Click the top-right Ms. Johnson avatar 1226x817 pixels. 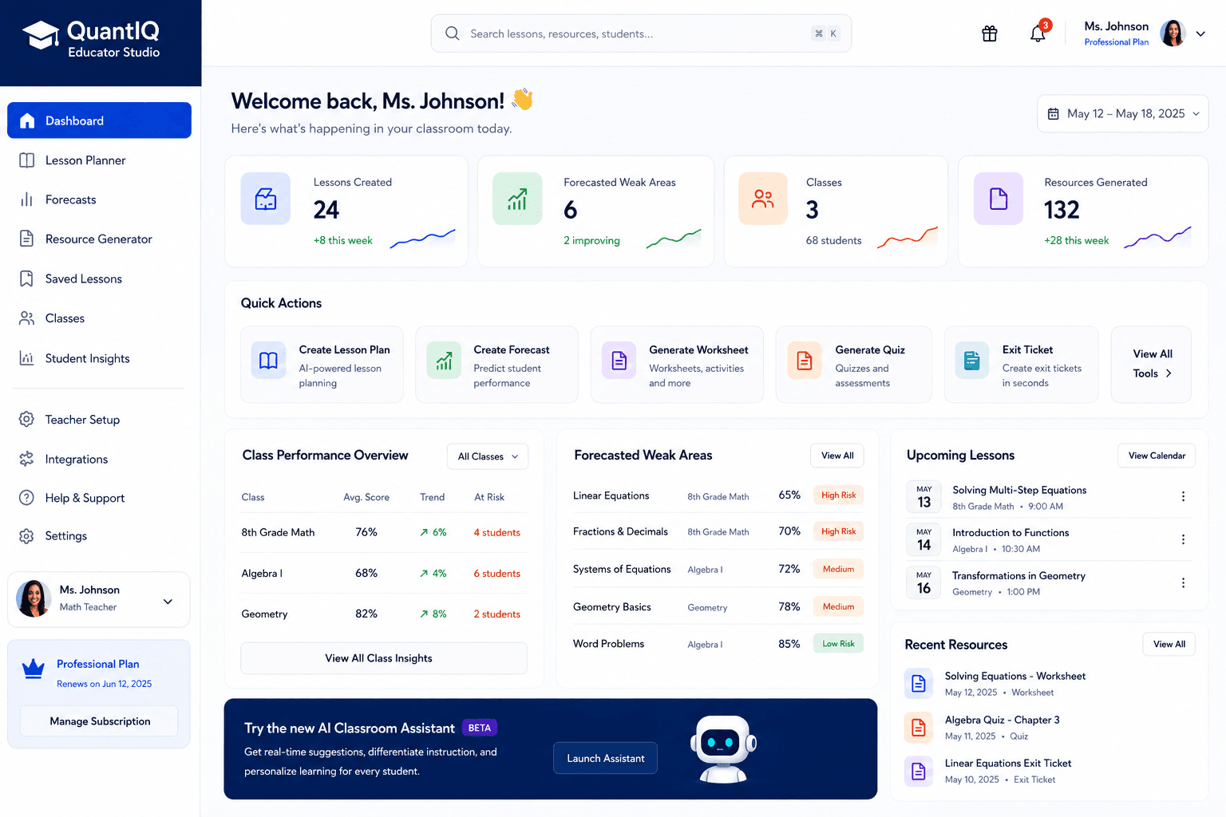1173,34
